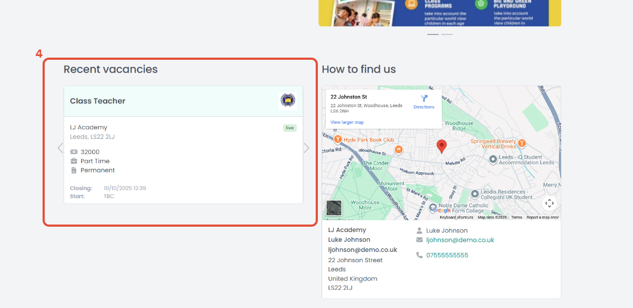The image size is (633, 308).
Task: Call 07555555555 phone link
Action: point(447,255)
